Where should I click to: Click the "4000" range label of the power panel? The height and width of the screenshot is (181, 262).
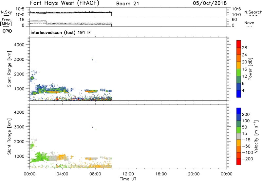[19, 45]
